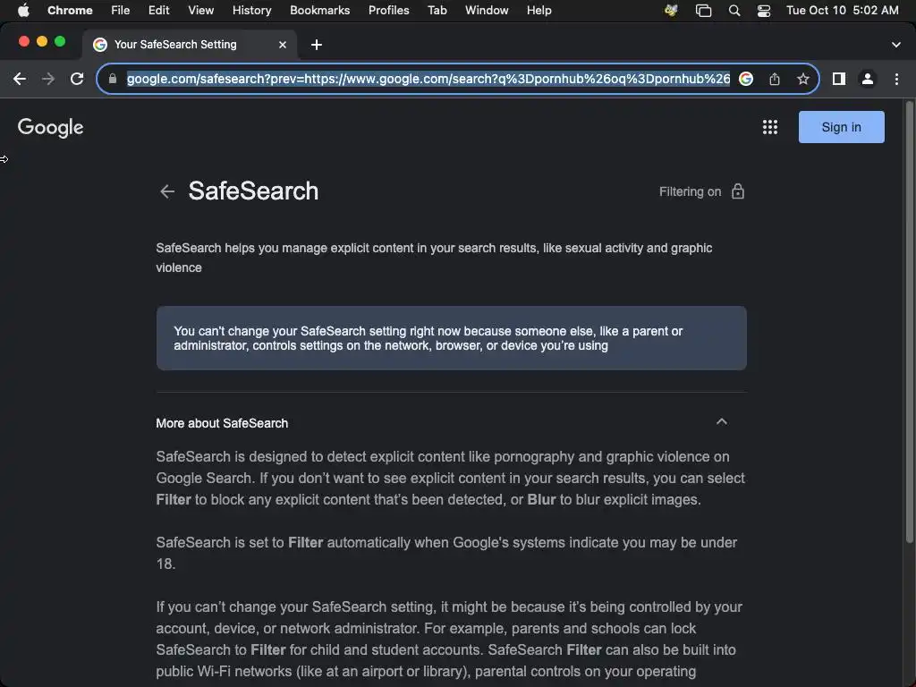Image resolution: width=916 pixels, height=687 pixels.
Task: Select the Your SafeSearch Setting tab
Action: point(190,45)
